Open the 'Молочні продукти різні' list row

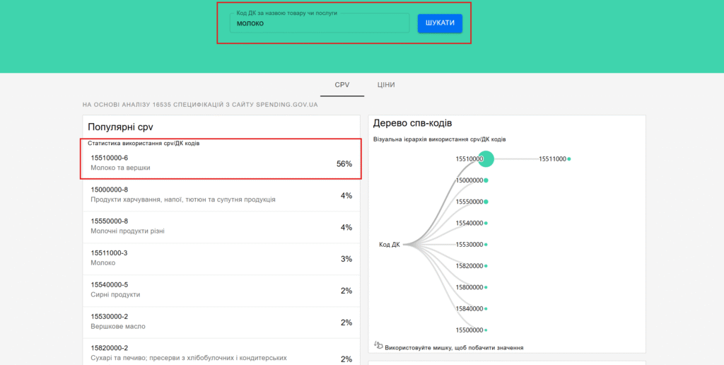coord(221,226)
